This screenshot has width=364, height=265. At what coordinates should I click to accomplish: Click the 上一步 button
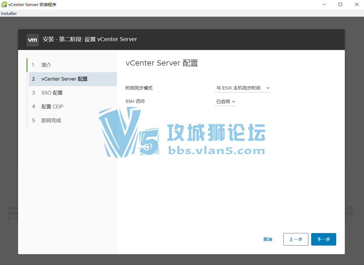click(x=296, y=239)
